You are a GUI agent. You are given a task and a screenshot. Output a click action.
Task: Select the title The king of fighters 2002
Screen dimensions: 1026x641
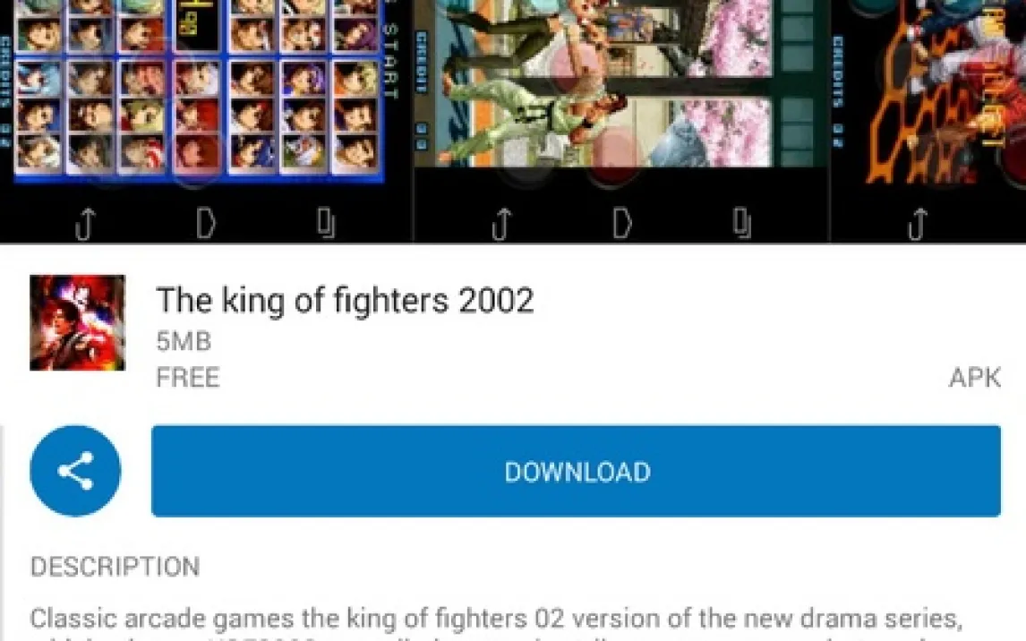(x=345, y=300)
